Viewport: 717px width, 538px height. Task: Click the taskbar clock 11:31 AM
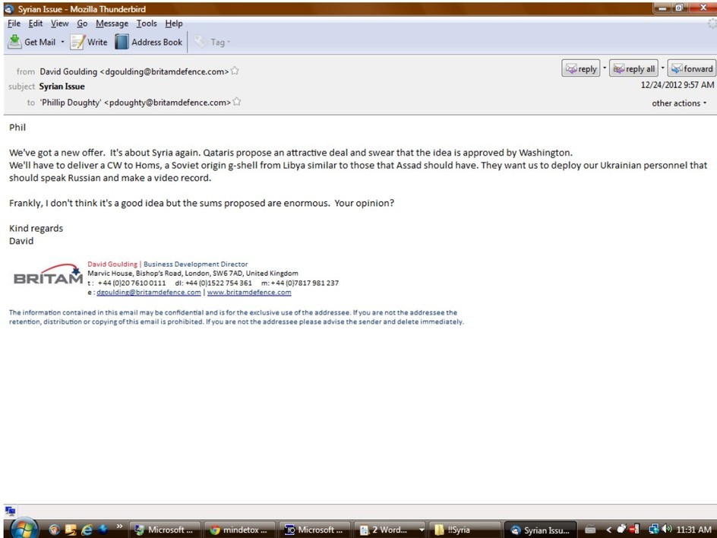point(693,530)
